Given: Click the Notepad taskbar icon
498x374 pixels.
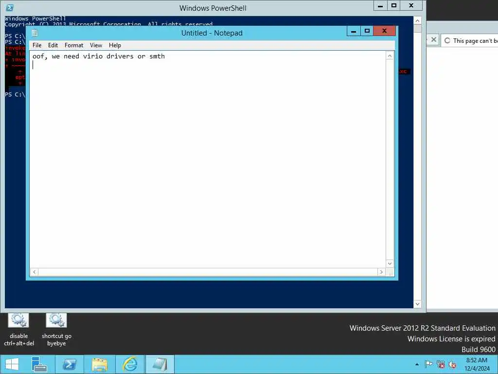Looking at the screenshot, I should click(x=160, y=364).
